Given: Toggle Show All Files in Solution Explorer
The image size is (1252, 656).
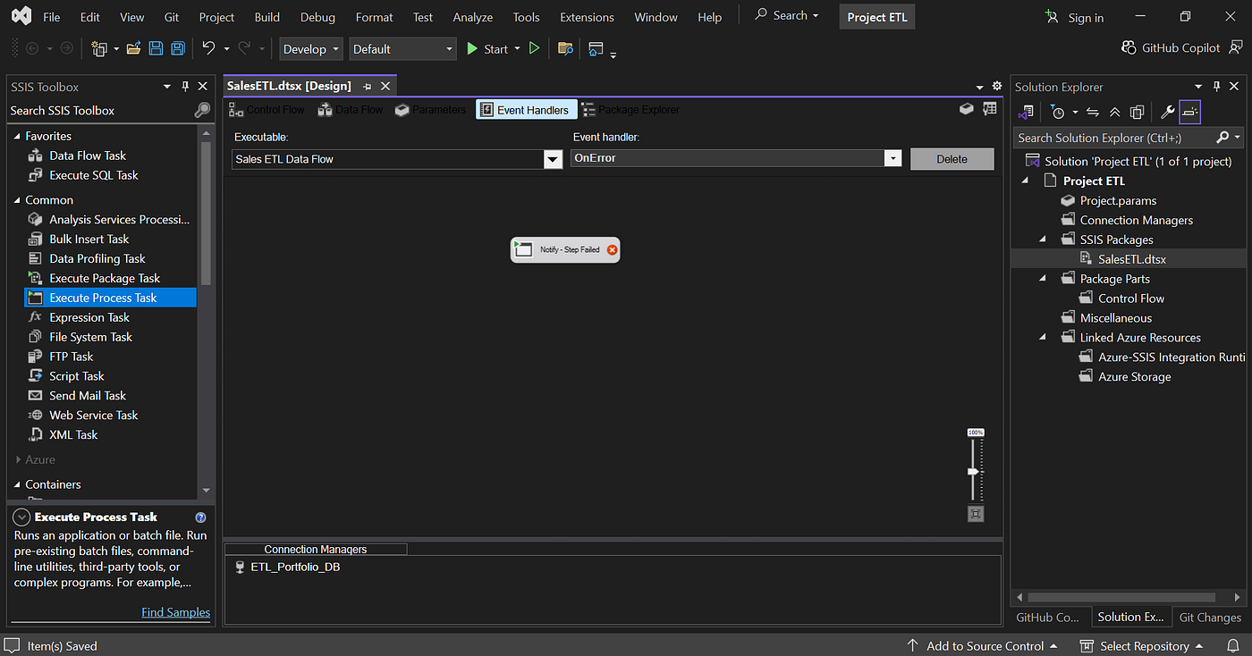Looking at the screenshot, I should (x=1137, y=112).
